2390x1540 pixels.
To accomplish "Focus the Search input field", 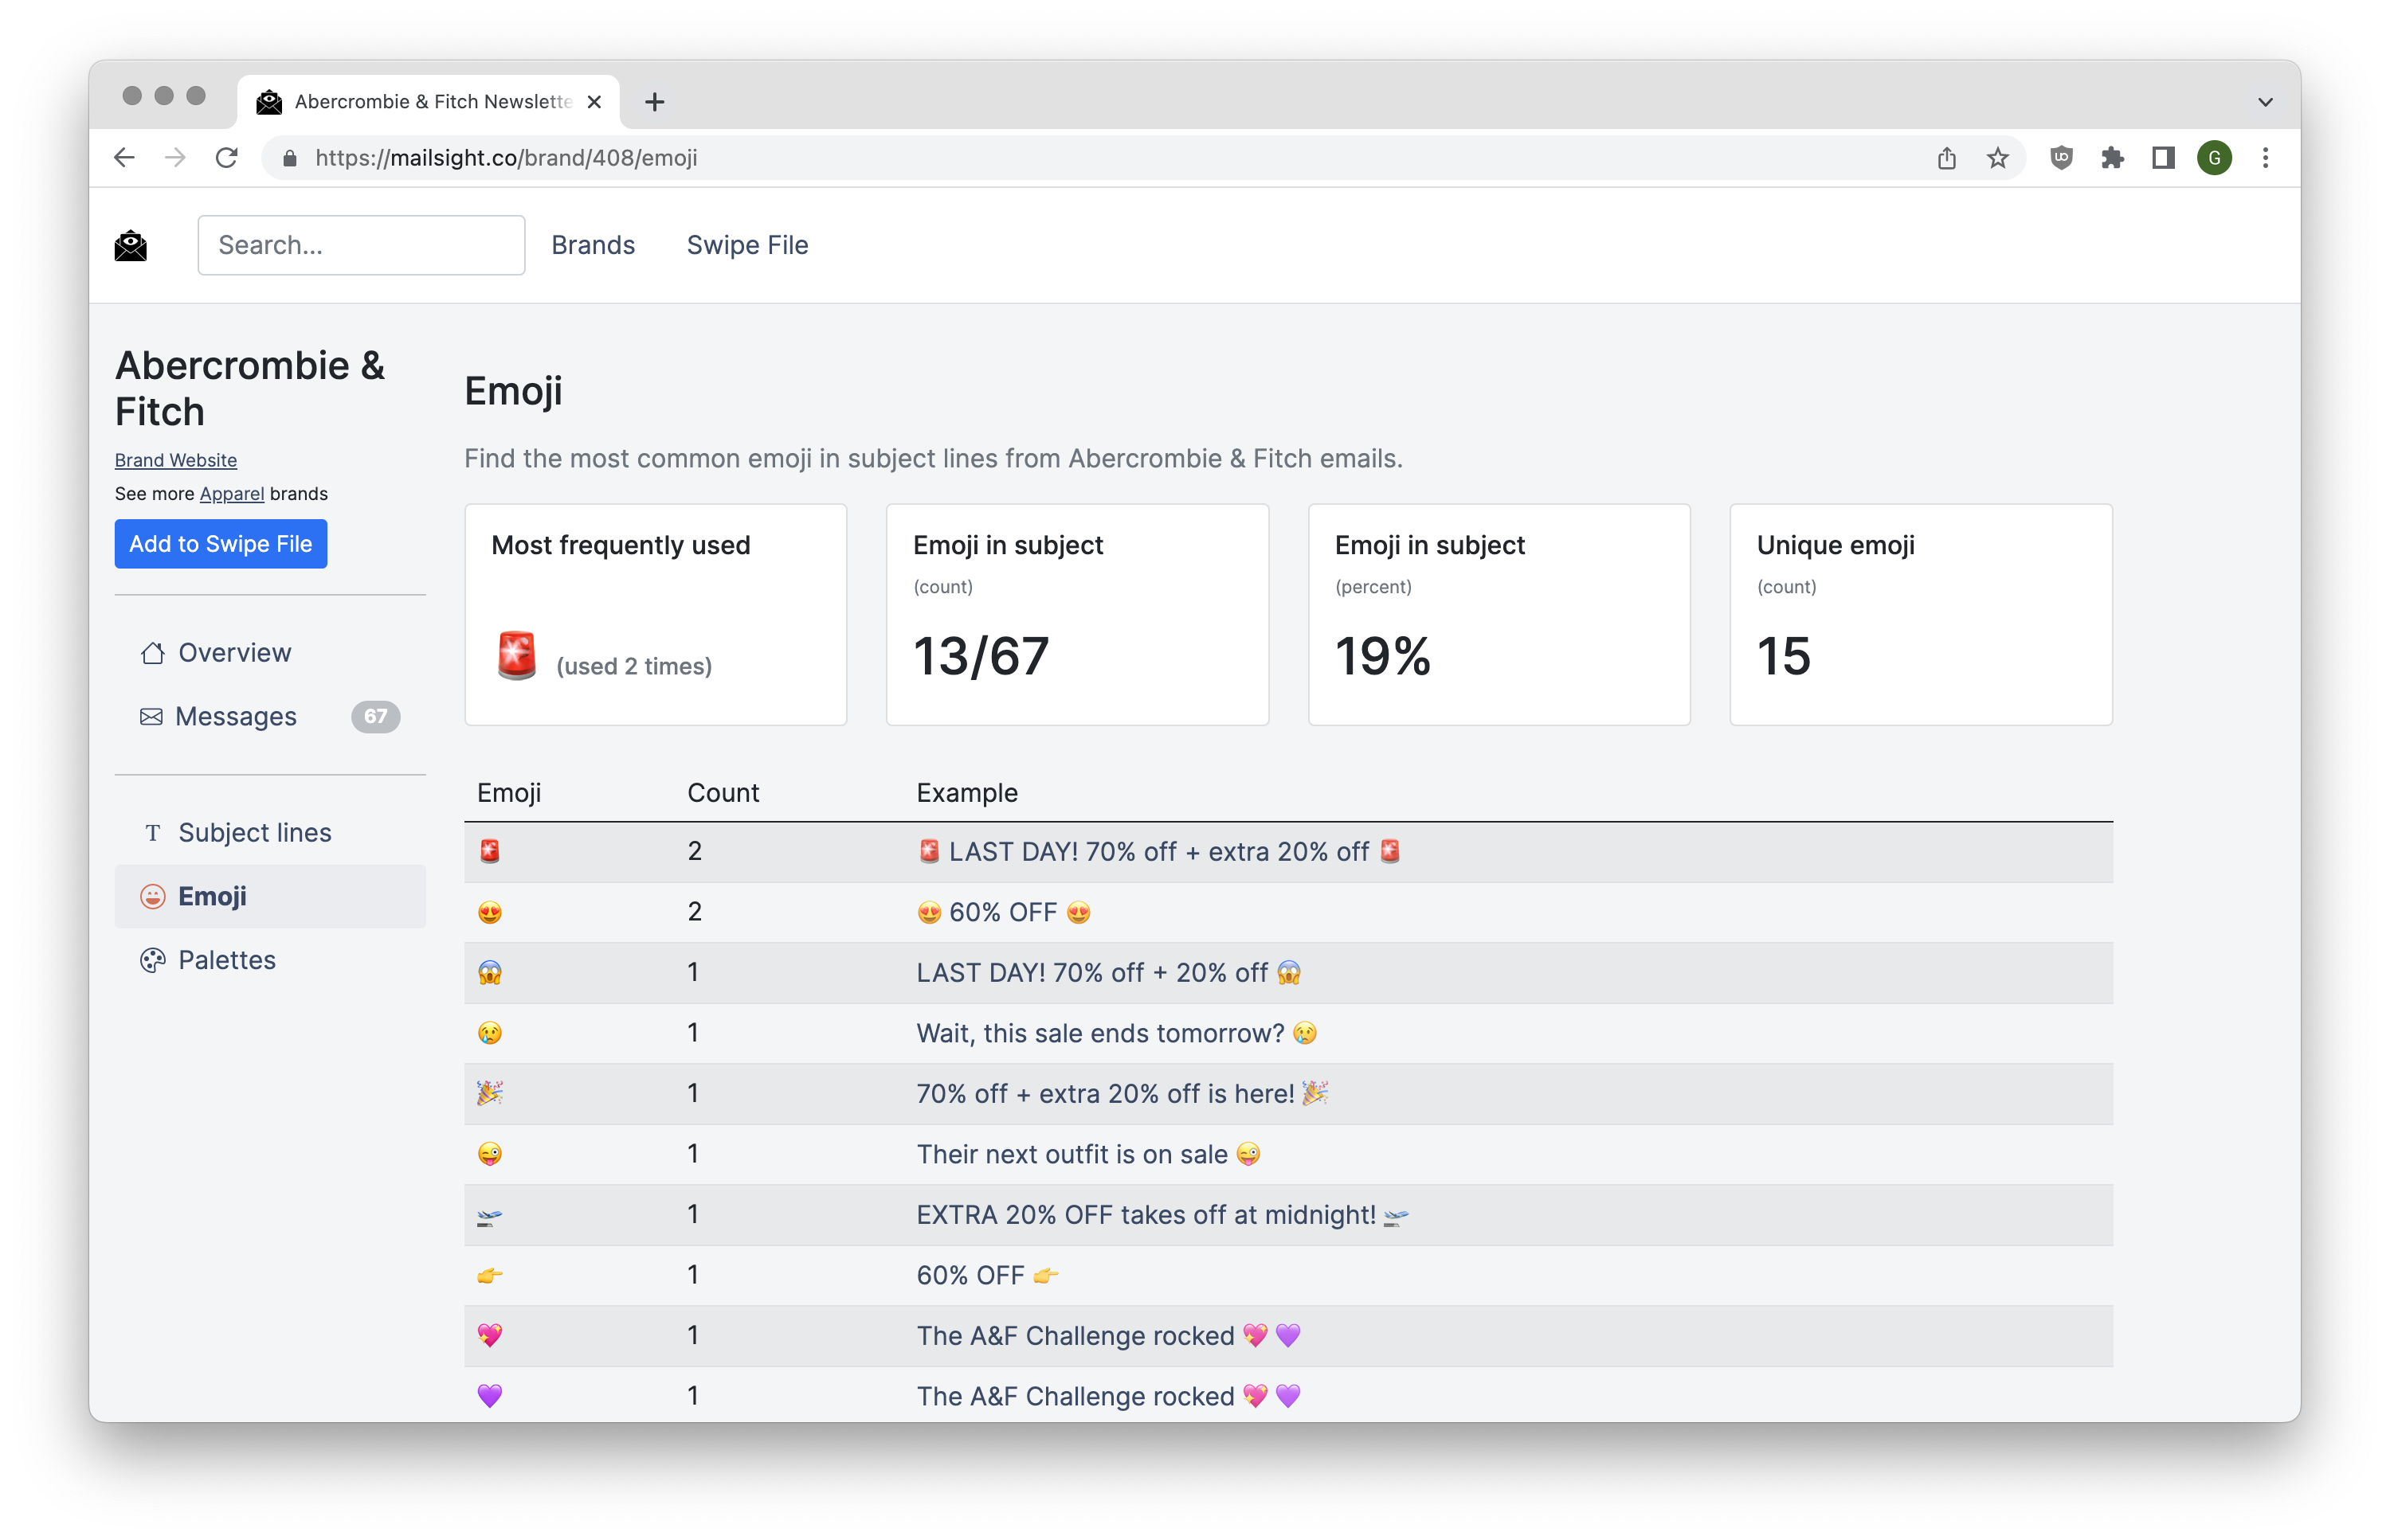I will [x=361, y=245].
